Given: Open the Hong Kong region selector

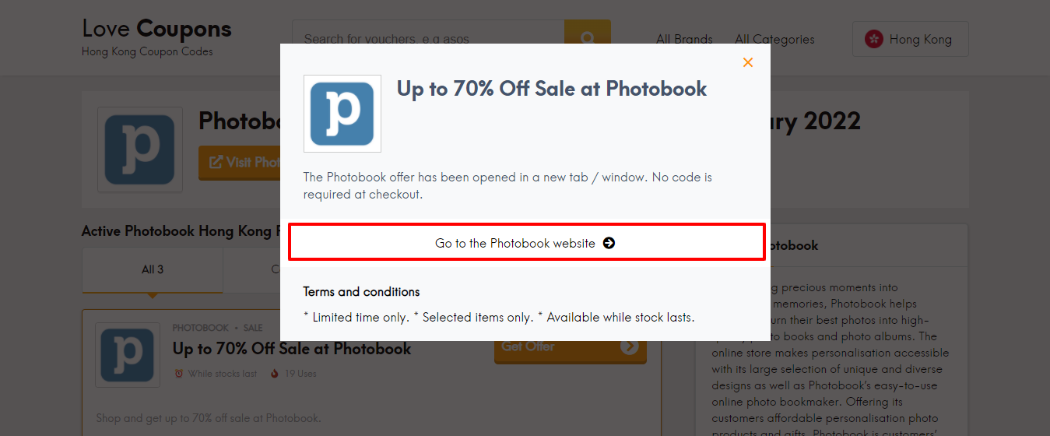Looking at the screenshot, I should click(911, 39).
